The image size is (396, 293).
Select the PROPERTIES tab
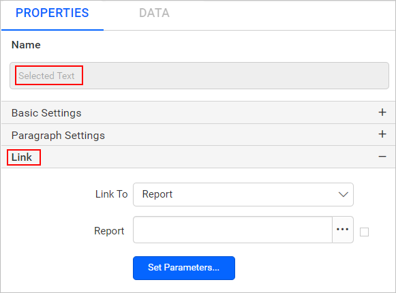point(52,13)
